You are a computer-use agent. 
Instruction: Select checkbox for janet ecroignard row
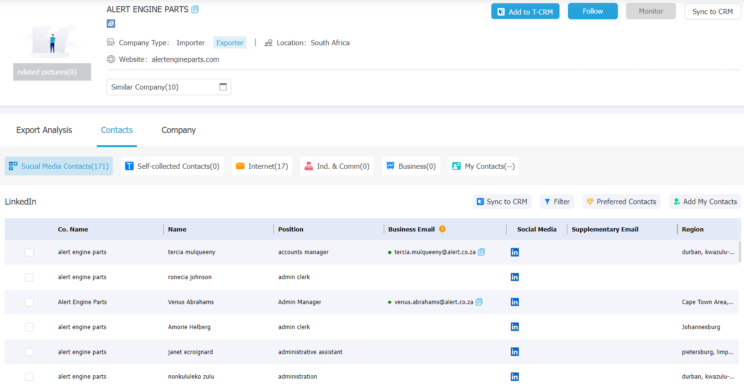pyautogui.click(x=29, y=352)
